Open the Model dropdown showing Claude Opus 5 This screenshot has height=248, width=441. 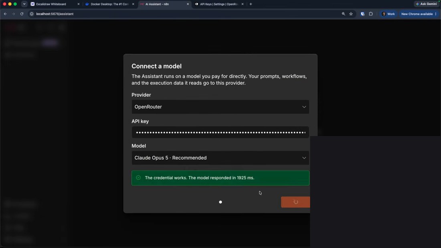[x=220, y=158]
